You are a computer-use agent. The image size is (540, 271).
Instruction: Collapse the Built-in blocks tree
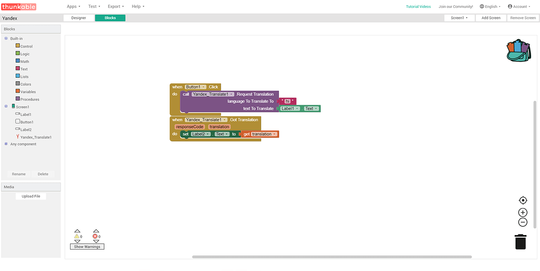6,39
